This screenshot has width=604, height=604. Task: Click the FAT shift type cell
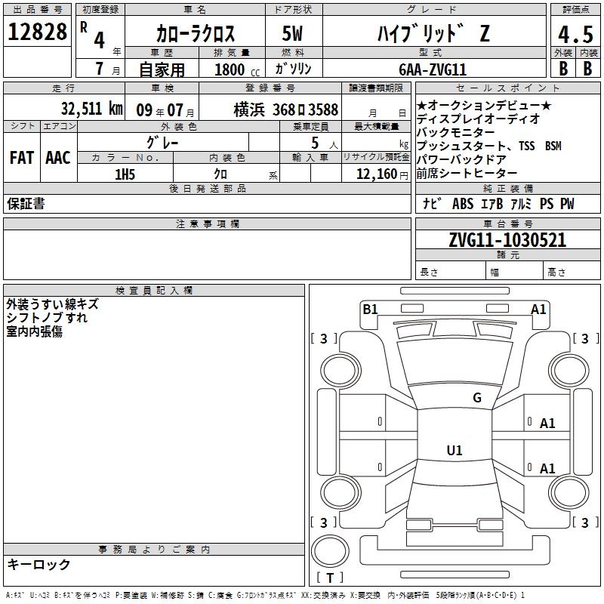[22, 157]
